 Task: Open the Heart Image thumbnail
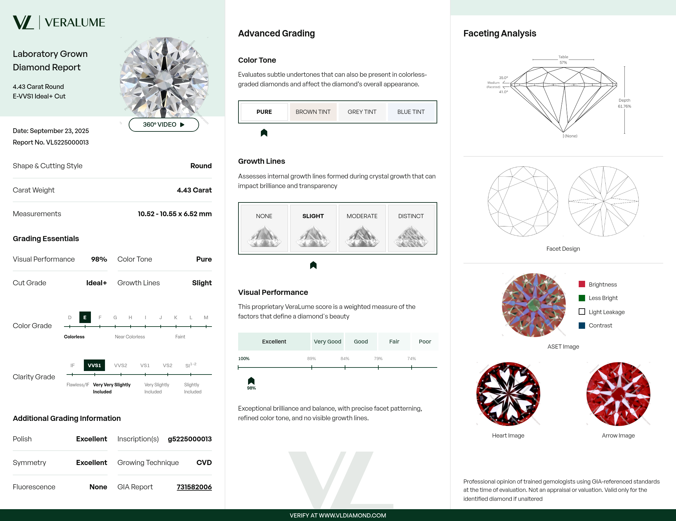(x=508, y=394)
